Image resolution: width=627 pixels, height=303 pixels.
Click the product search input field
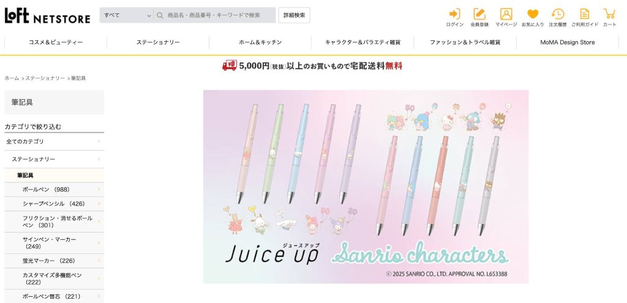pyautogui.click(x=220, y=15)
